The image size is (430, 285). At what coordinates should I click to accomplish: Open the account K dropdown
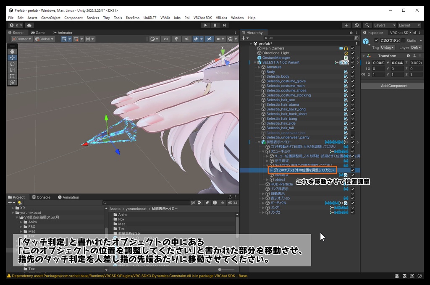pyautogui.click(x=16, y=25)
